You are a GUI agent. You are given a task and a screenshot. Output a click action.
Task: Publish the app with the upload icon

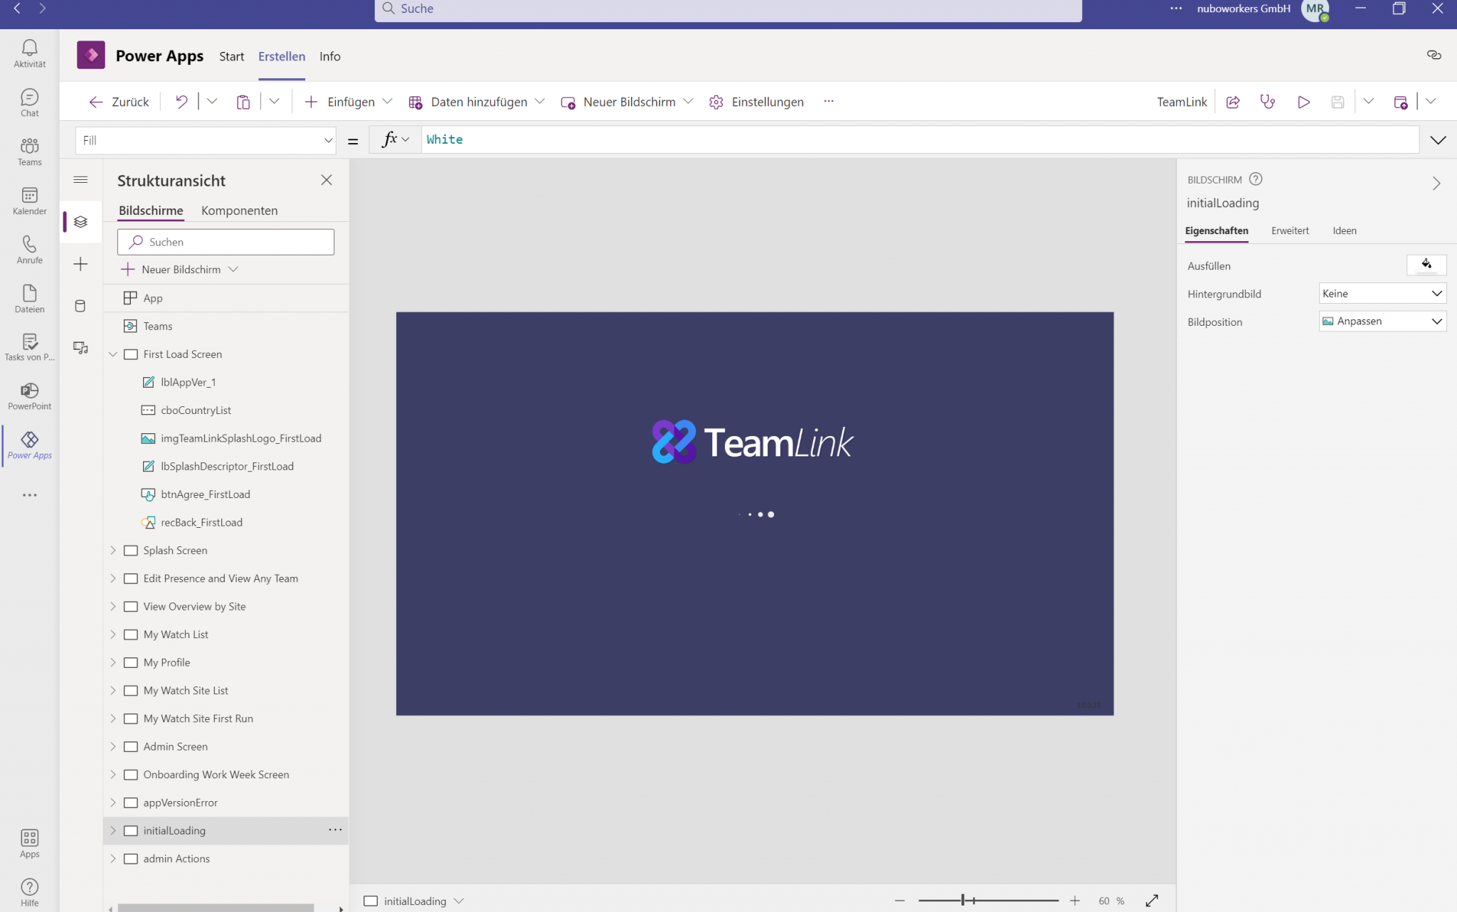coord(1402,102)
